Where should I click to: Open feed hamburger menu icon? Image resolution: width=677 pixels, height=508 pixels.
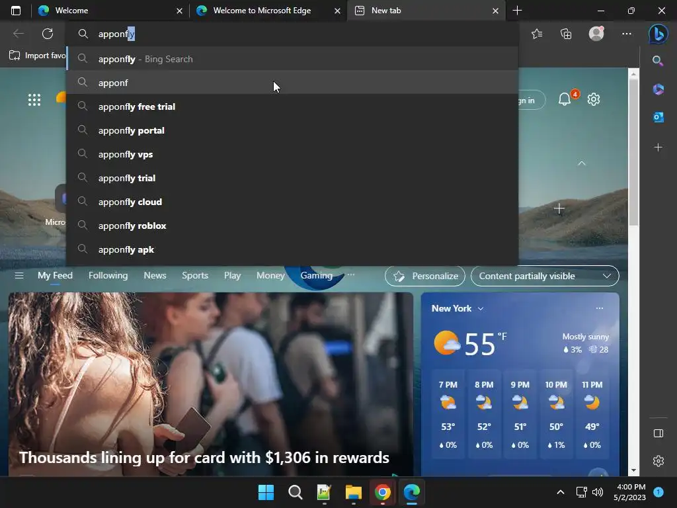tap(19, 276)
